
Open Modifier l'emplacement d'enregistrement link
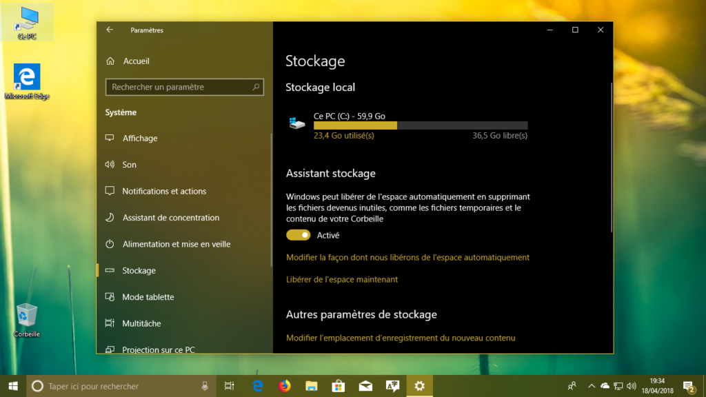coord(401,338)
